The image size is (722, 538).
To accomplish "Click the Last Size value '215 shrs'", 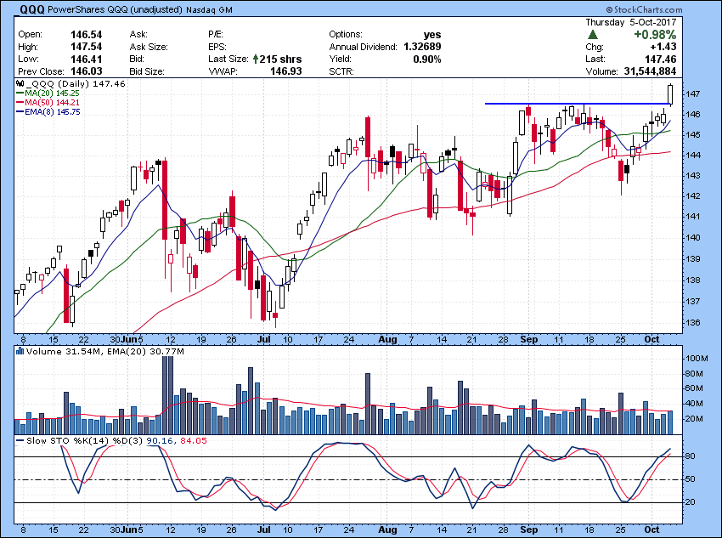I will click(x=280, y=59).
